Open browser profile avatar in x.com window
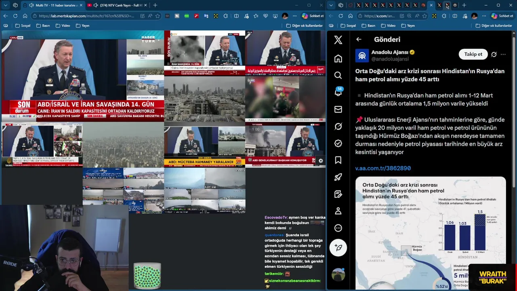Screen dimensions: 517x291 tap(475, 16)
